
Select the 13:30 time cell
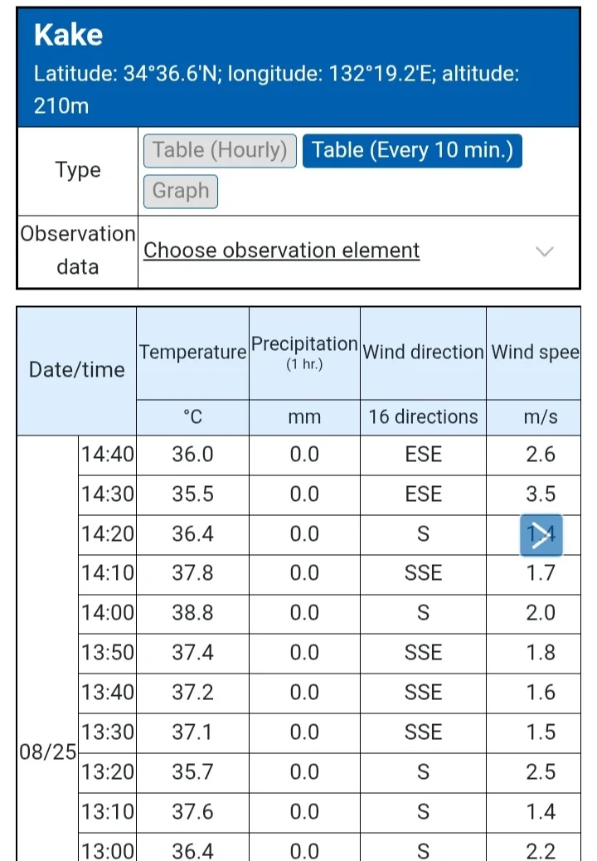[x=108, y=733]
